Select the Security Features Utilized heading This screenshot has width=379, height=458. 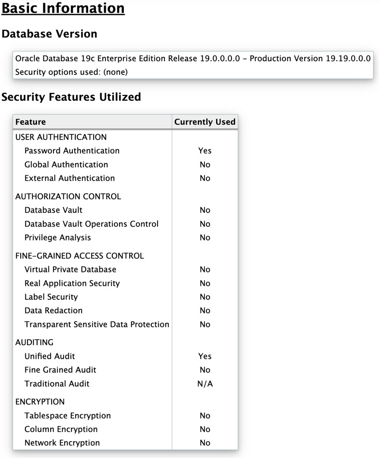(x=71, y=97)
